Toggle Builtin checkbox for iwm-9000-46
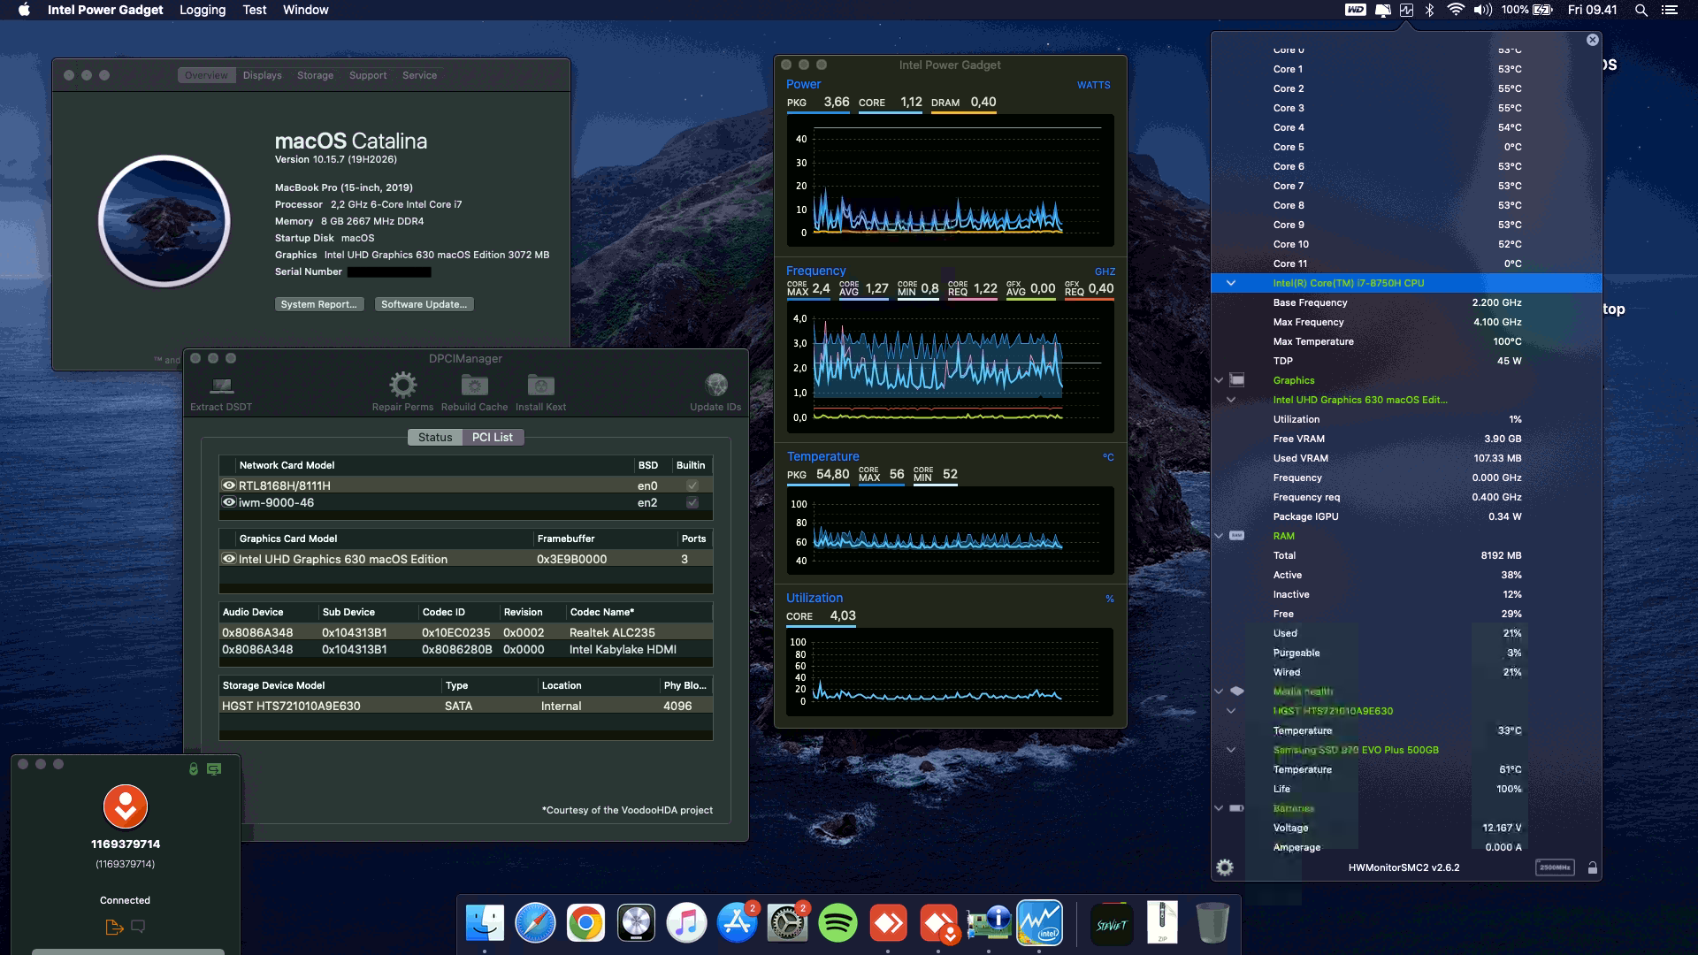The height and width of the screenshot is (955, 1698). (692, 502)
